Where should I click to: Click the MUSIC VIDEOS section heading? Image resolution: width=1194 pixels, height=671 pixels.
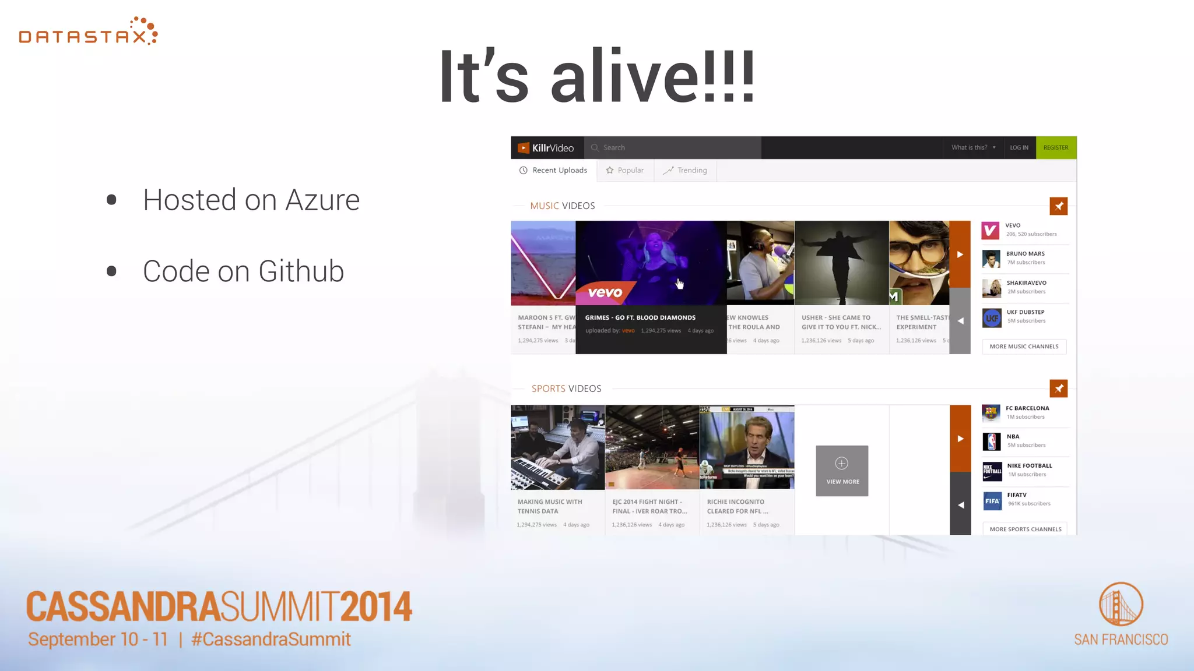pyautogui.click(x=563, y=206)
